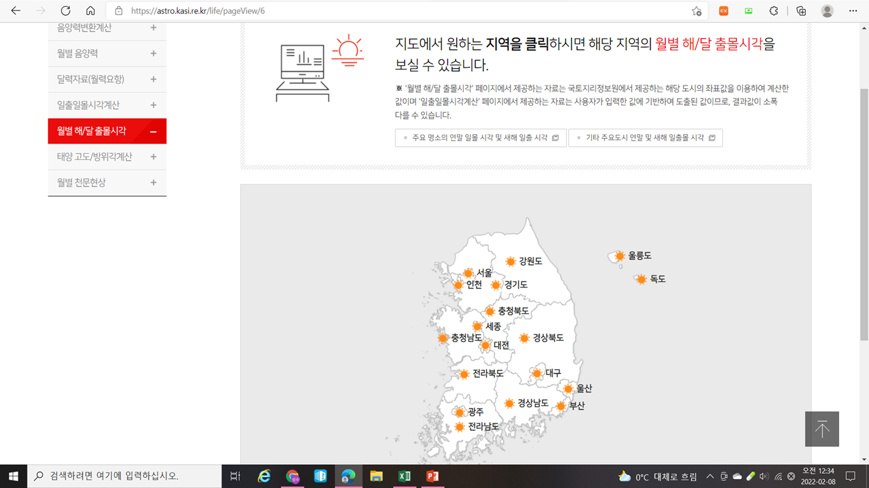Image resolution: width=869 pixels, height=488 pixels.
Task: Open 달력자료(월력요항) menu item
Action: (107, 79)
